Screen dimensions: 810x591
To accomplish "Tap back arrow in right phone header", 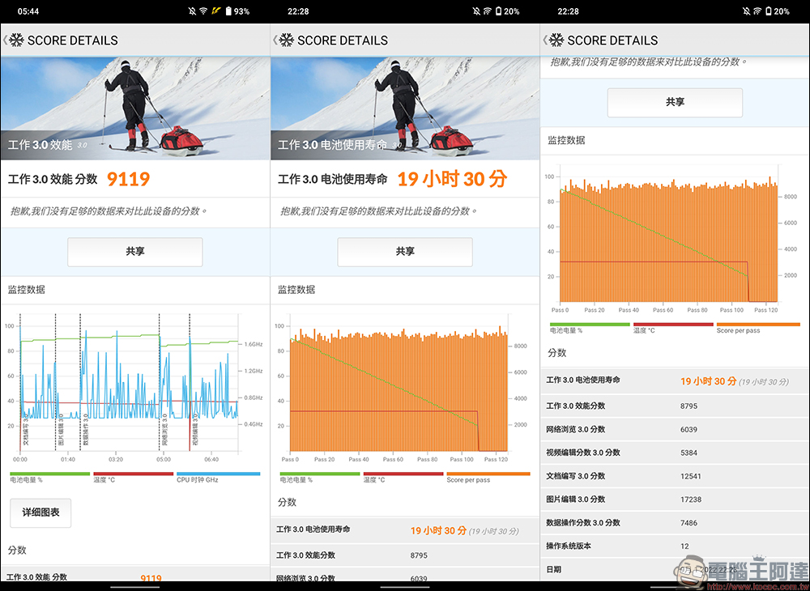I will point(545,40).
